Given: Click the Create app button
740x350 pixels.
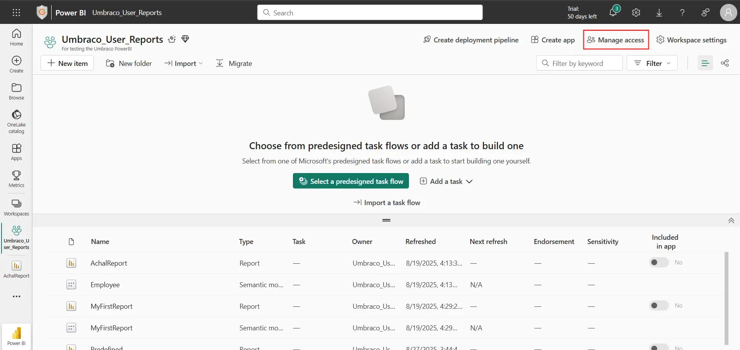Looking at the screenshot, I should (x=553, y=40).
